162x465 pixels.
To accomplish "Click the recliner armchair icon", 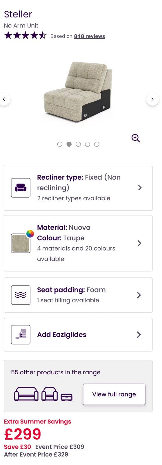I will pos(21,188).
